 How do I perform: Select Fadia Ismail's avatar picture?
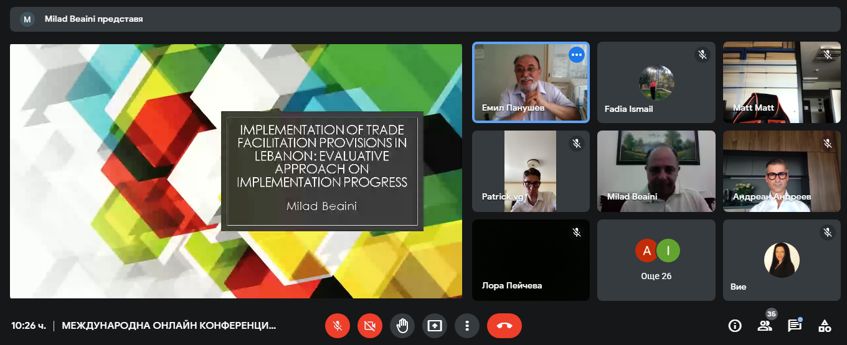tap(656, 83)
